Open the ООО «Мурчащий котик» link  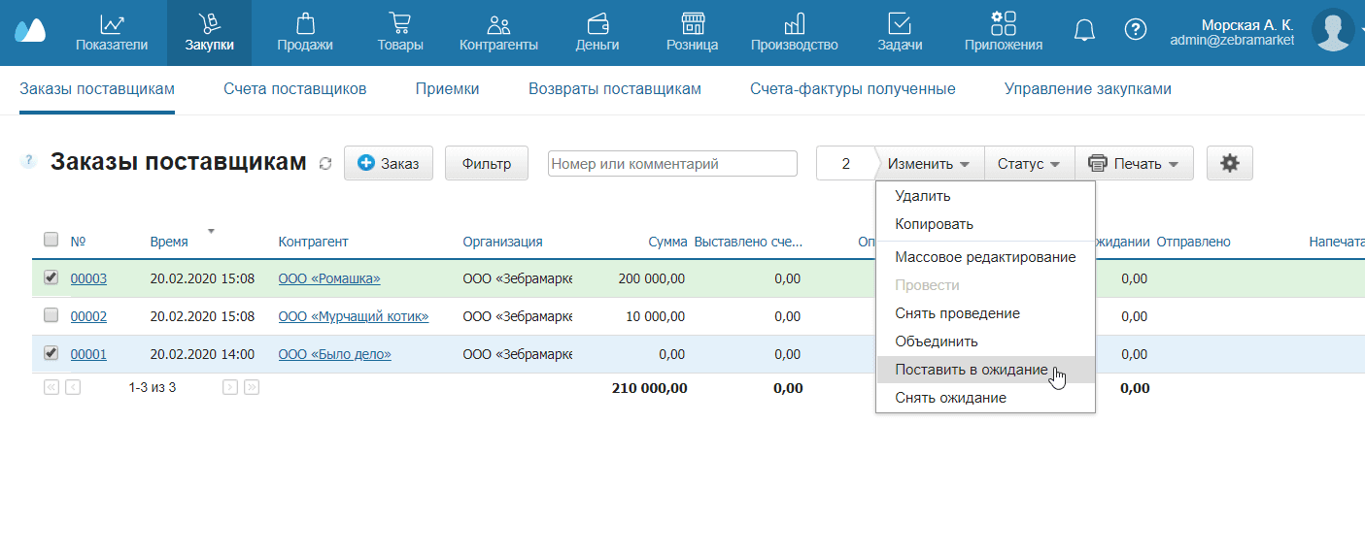coord(353,316)
